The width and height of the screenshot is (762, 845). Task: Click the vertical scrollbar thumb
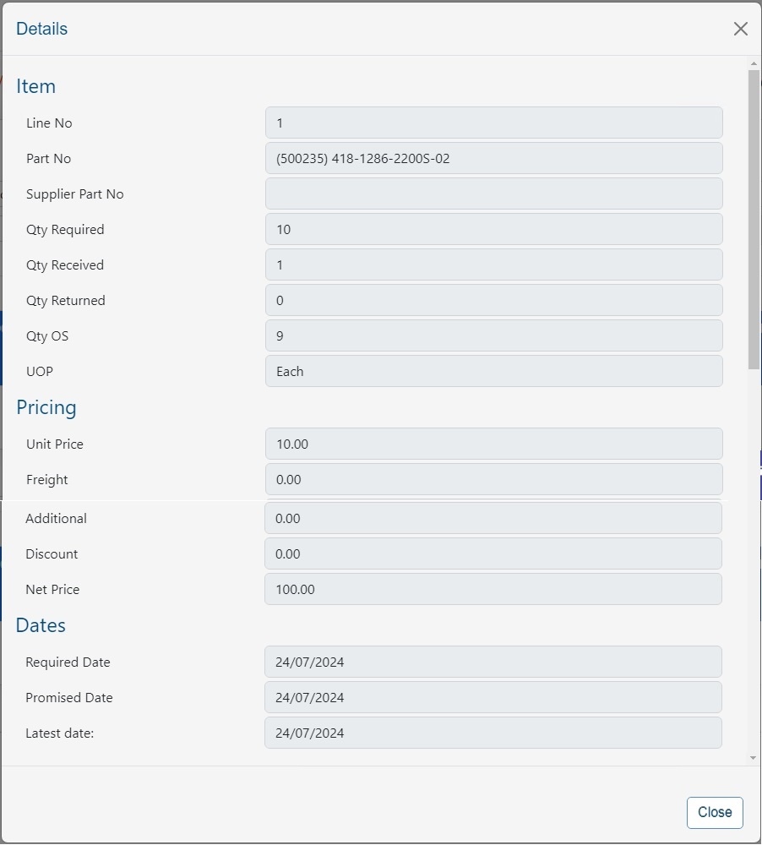(x=754, y=220)
